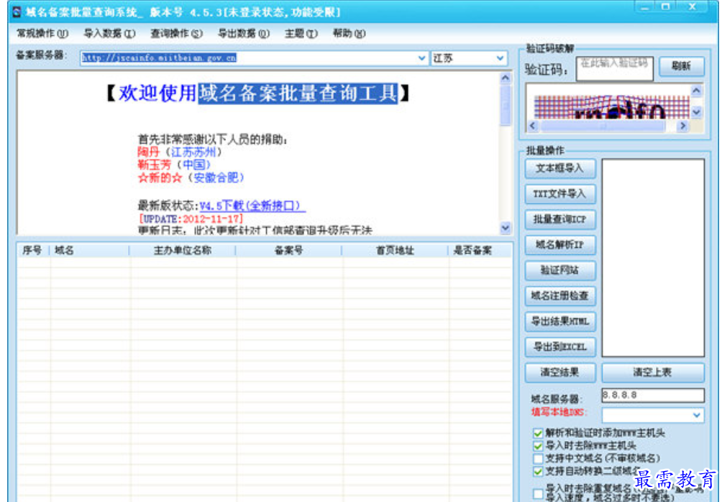Expand the 备案服务器 URL dropdown
The image size is (722, 502).
click(421, 58)
